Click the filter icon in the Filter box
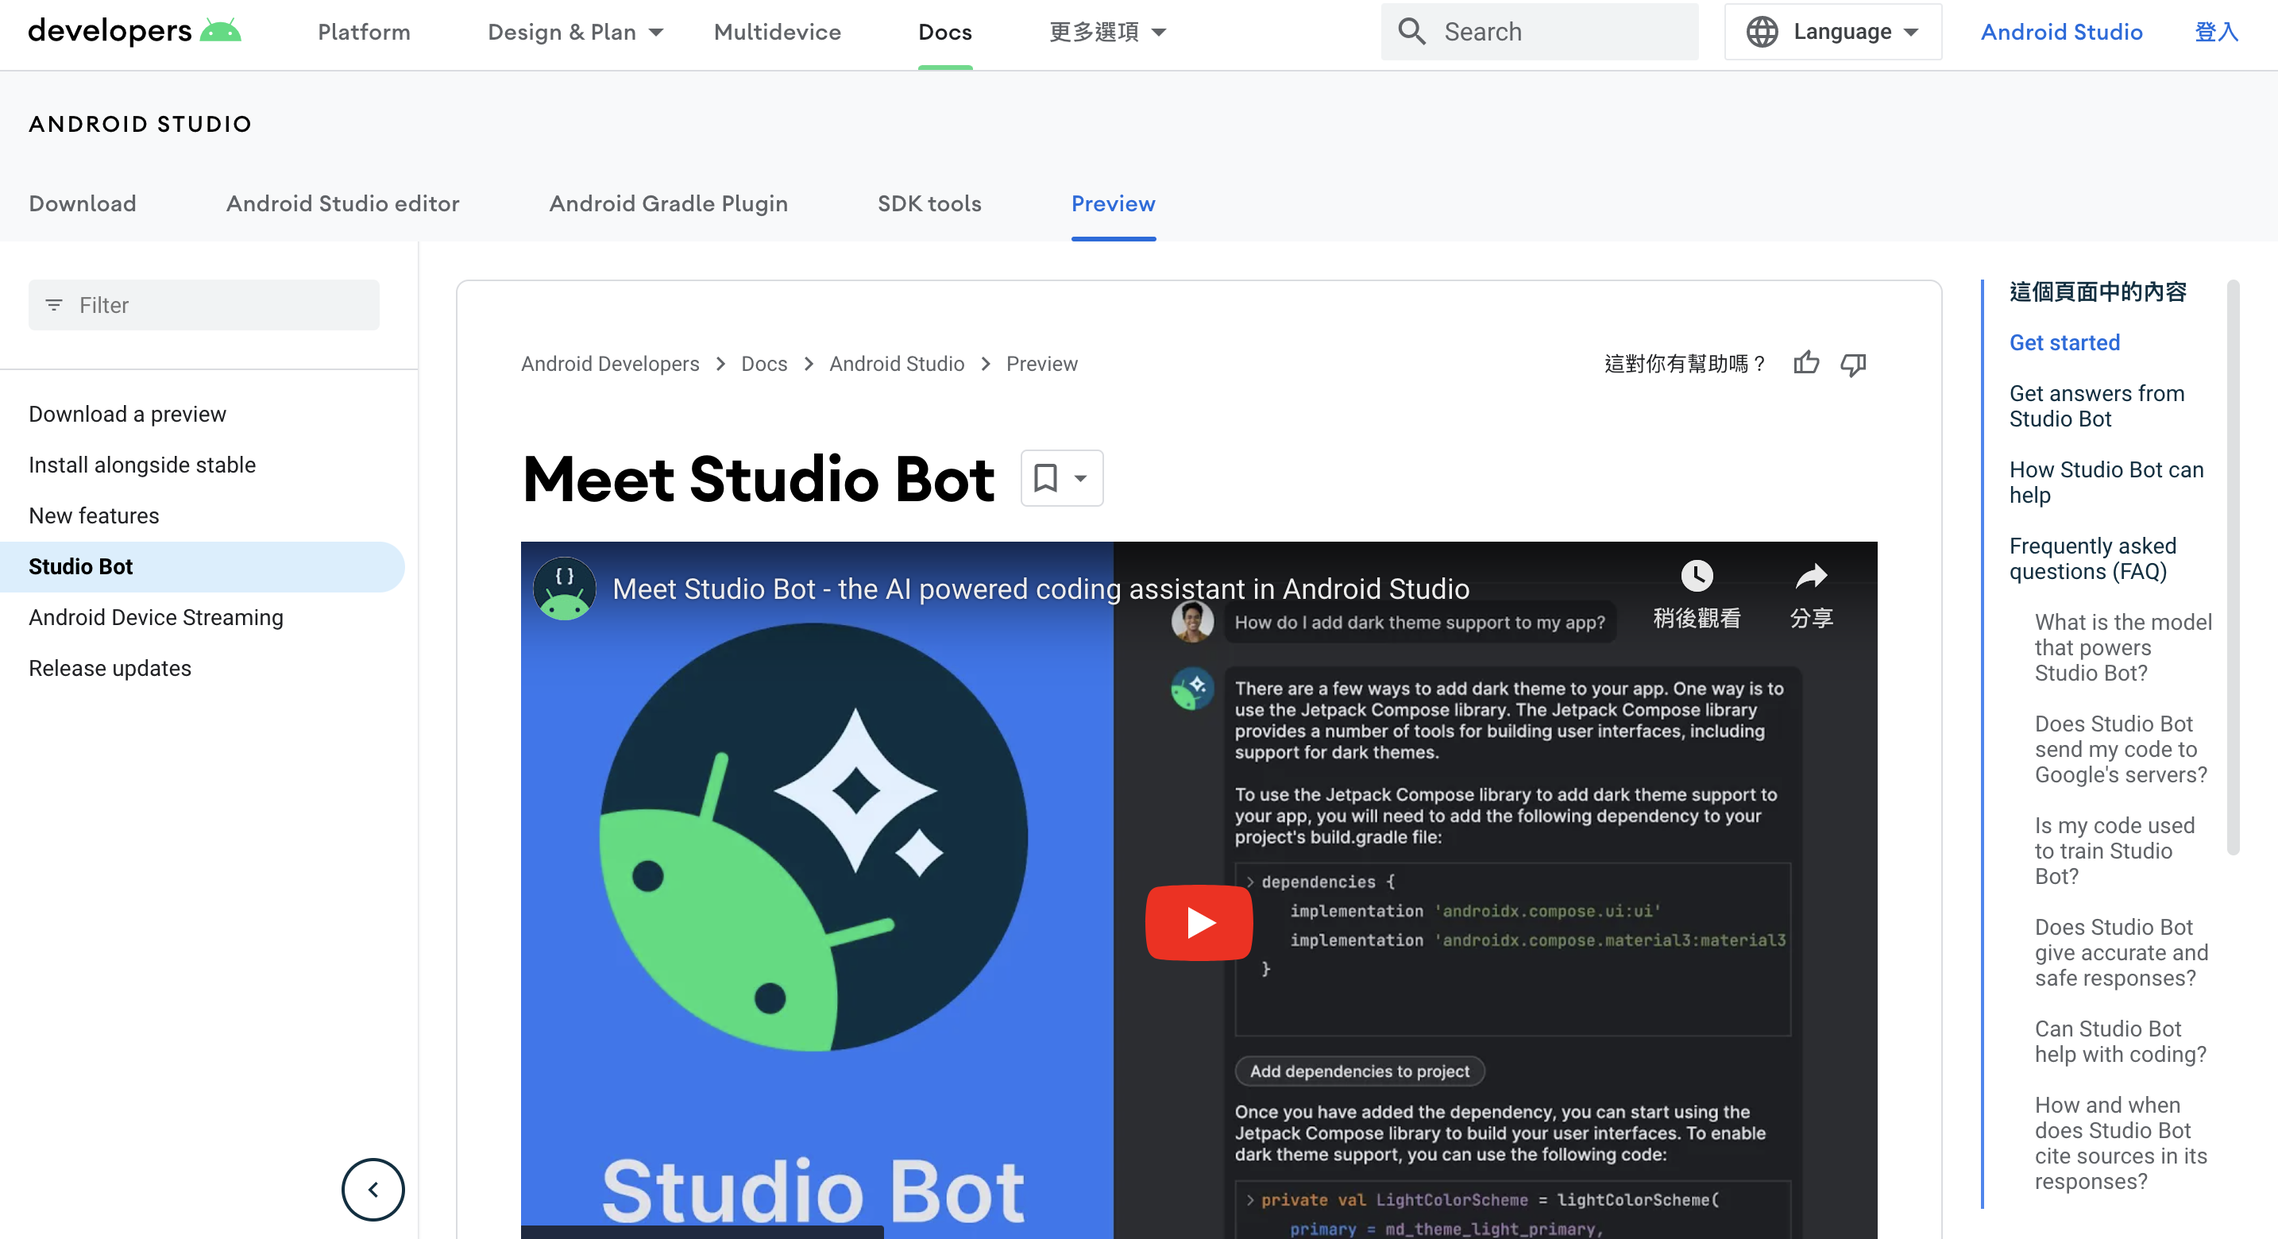Viewport: 2278px width, 1239px height. tap(54, 304)
